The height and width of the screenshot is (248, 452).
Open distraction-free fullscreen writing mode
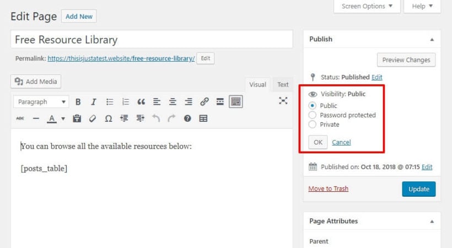tap(283, 101)
